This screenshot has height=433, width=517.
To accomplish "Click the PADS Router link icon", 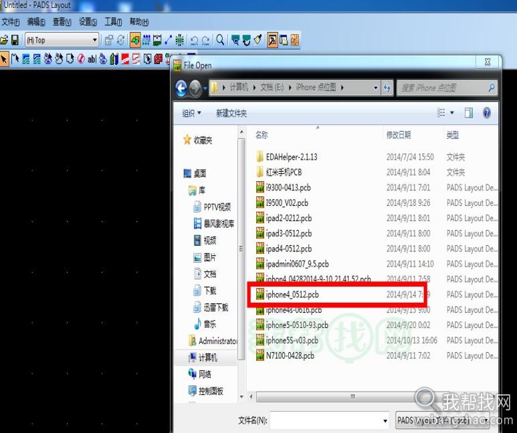I will 295,40.
